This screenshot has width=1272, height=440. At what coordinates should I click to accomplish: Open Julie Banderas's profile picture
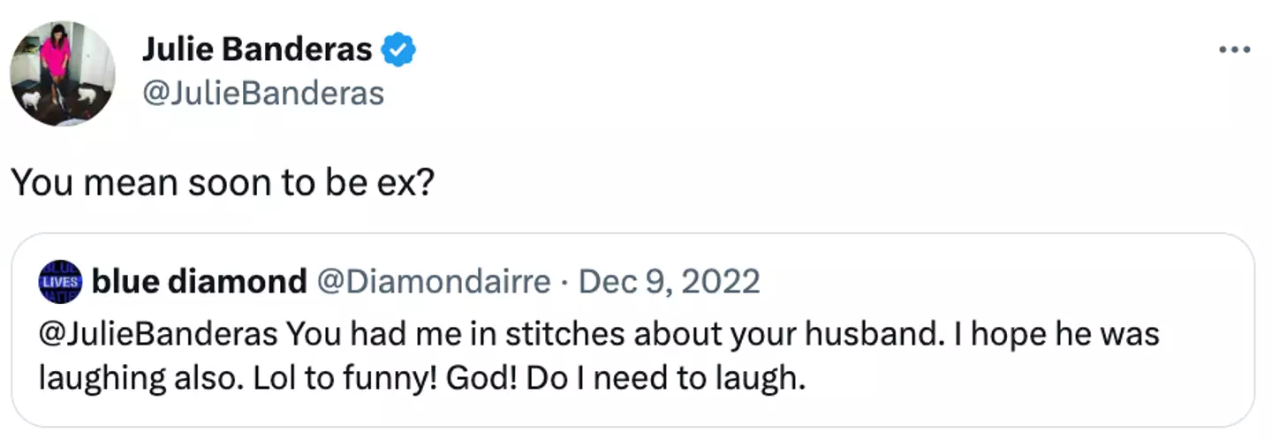tap(63, 74)
